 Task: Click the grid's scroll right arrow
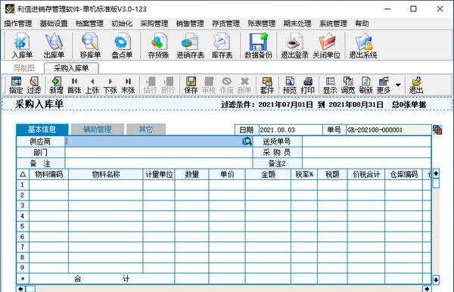[427, 288]
